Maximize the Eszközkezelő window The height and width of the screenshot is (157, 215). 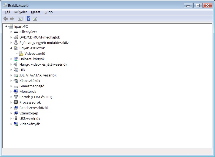point(198,5)
